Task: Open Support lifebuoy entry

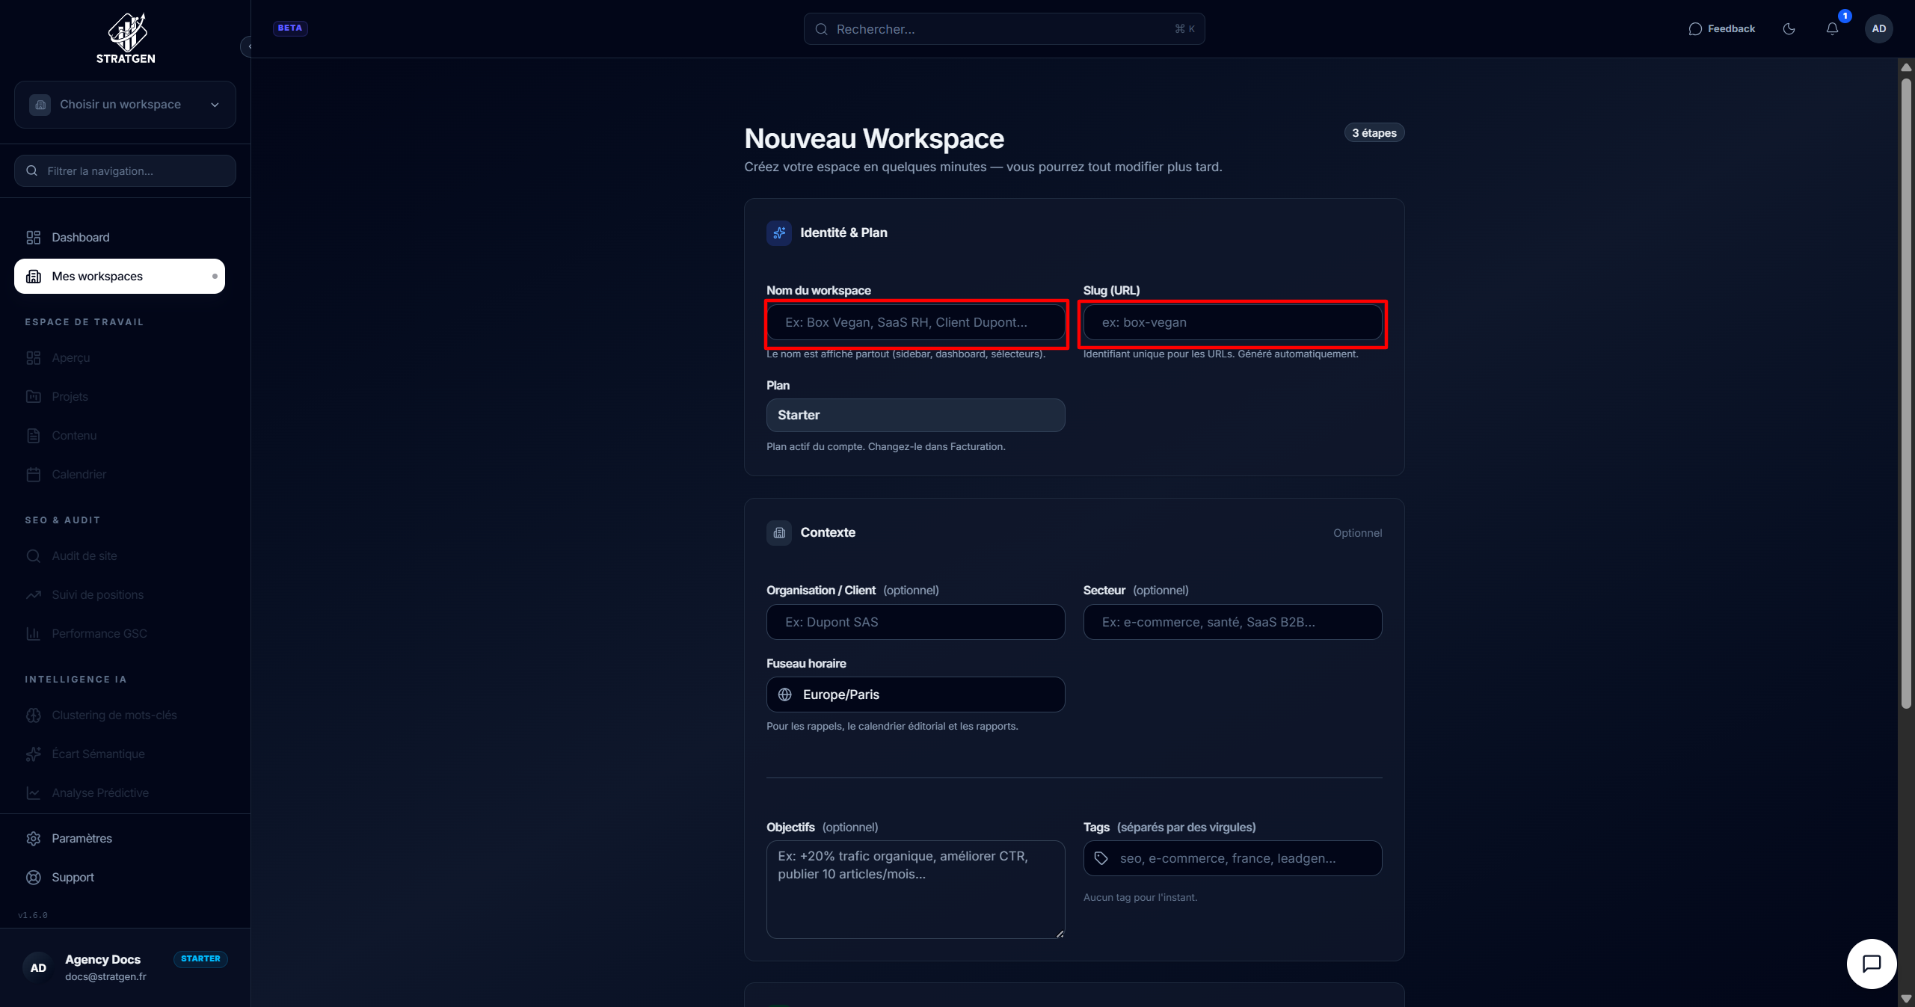Action: pos(73,878)
